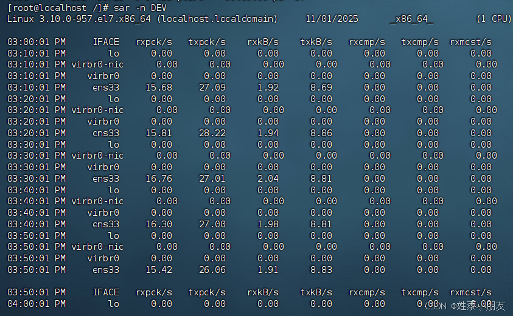Click rxkB/s header in 03:00:01 PM row

[263, 42]
